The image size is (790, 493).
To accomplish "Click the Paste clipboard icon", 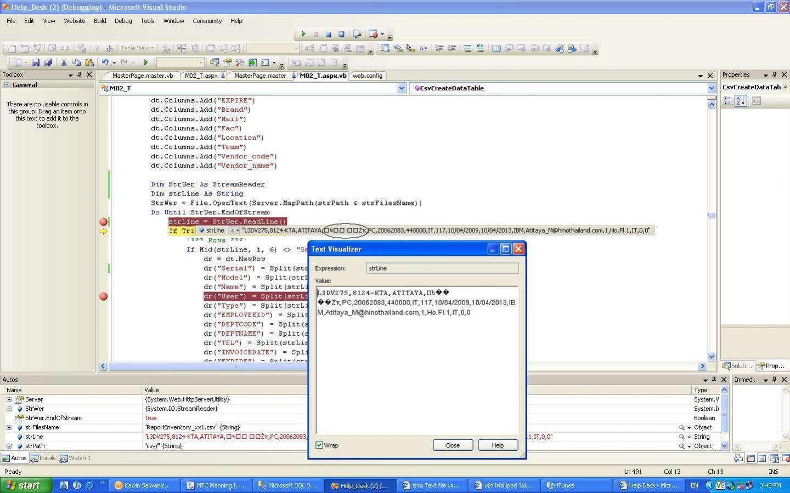I will 89,62.
